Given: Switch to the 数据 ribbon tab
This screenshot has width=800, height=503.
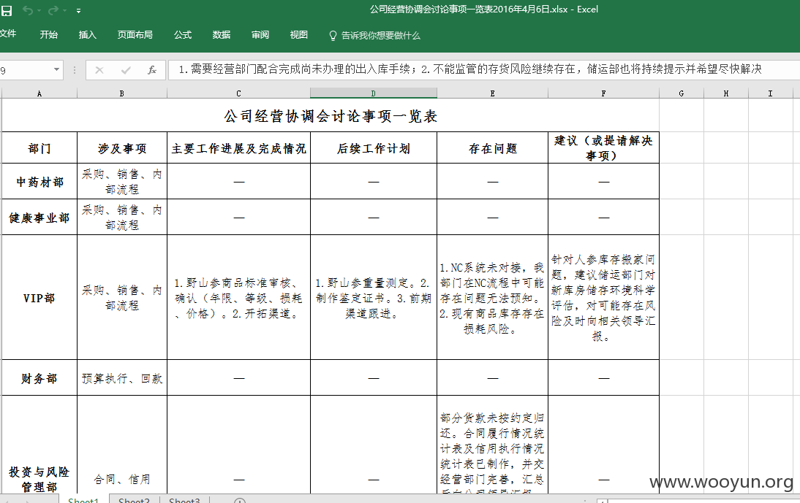Looking at the screenshot, I should pyautogui.click(x=221, y=34).
